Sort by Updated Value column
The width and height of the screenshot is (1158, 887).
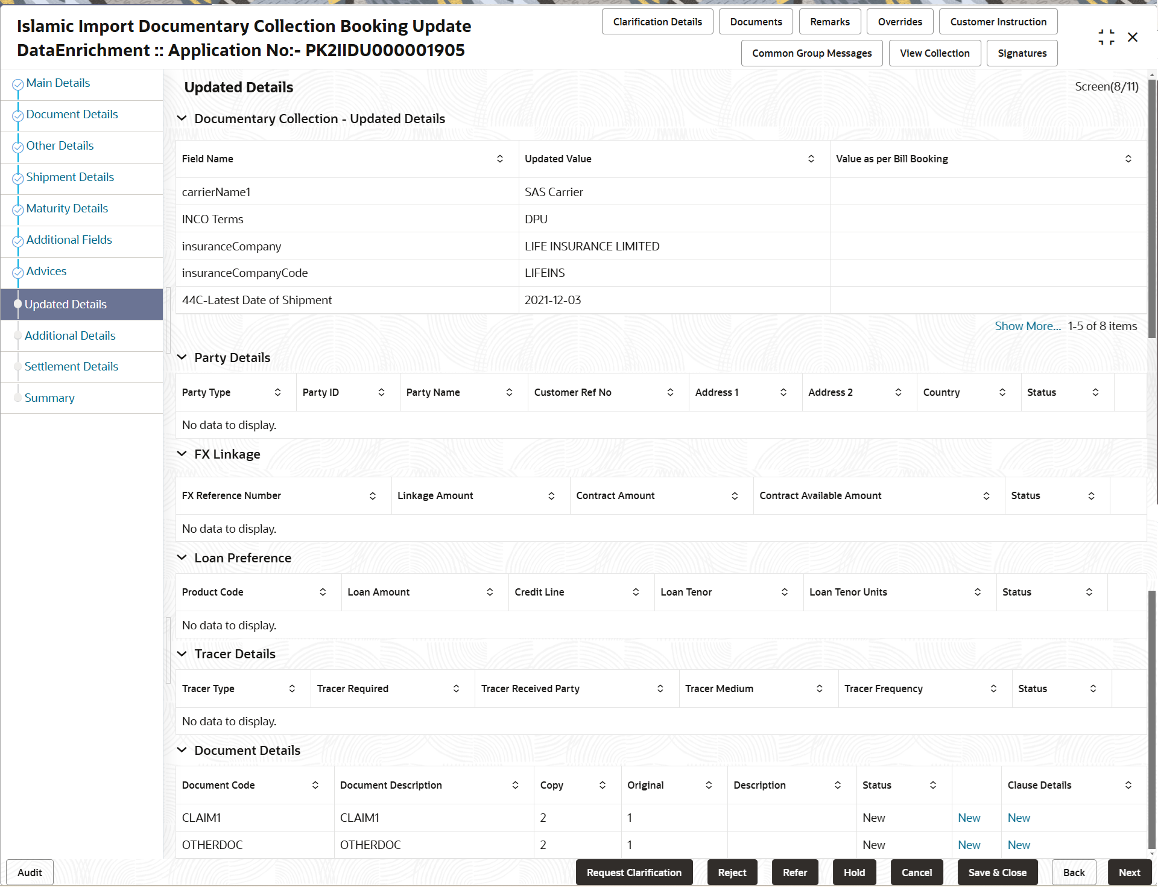click(x=811, y=159)
